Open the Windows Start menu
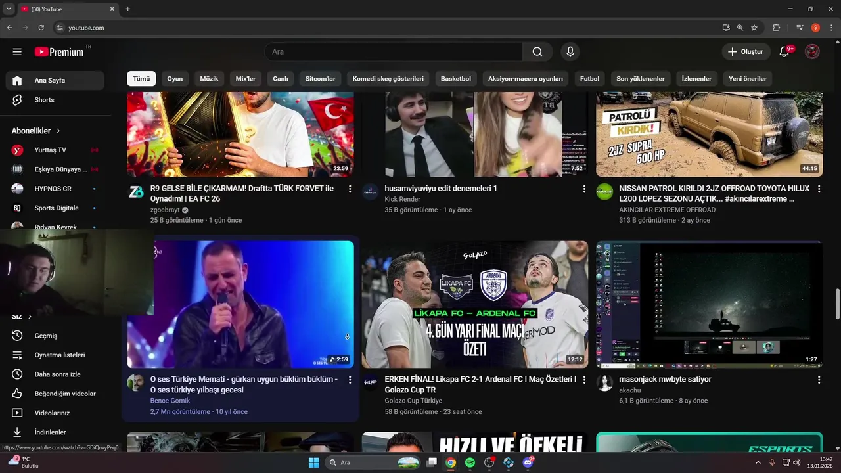 click(313, 462)
